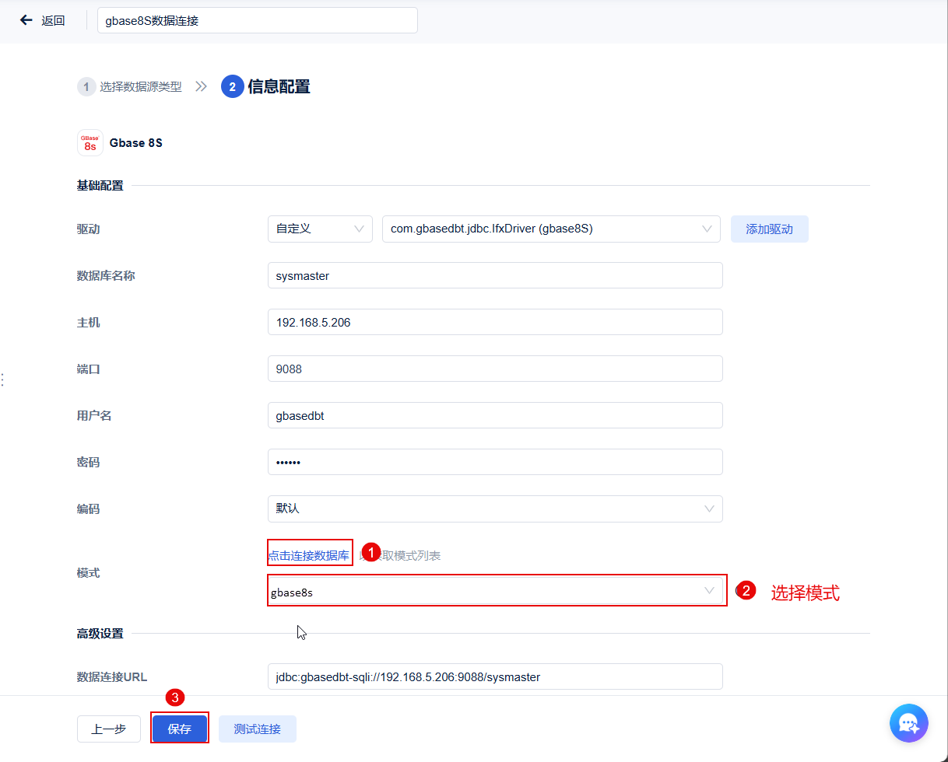This screenshot has width=948, height=762.
Task: Click the vertical dots sidebar handle
Action: pyautogui.click(x=3, y=379)
